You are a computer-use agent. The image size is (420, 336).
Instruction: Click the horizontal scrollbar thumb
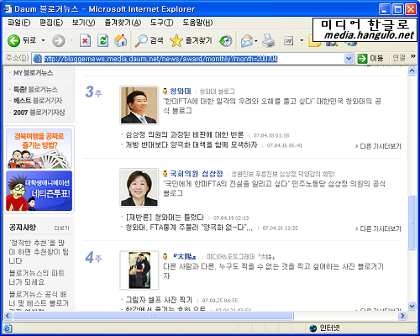point(153,316)
